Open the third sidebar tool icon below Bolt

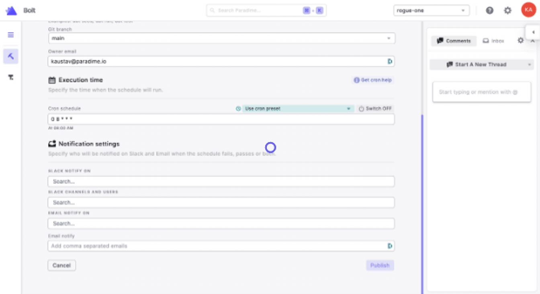click(11, 77)
